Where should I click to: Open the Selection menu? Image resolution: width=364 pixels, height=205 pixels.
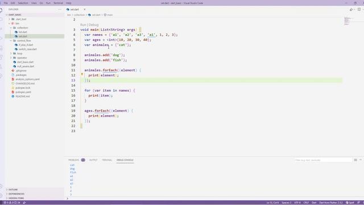(x=23, y=3)
